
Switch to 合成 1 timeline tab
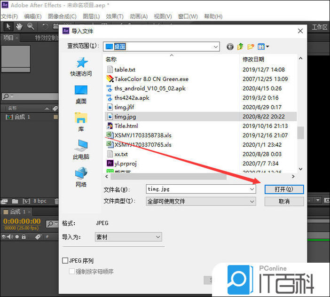click(17, 211)
